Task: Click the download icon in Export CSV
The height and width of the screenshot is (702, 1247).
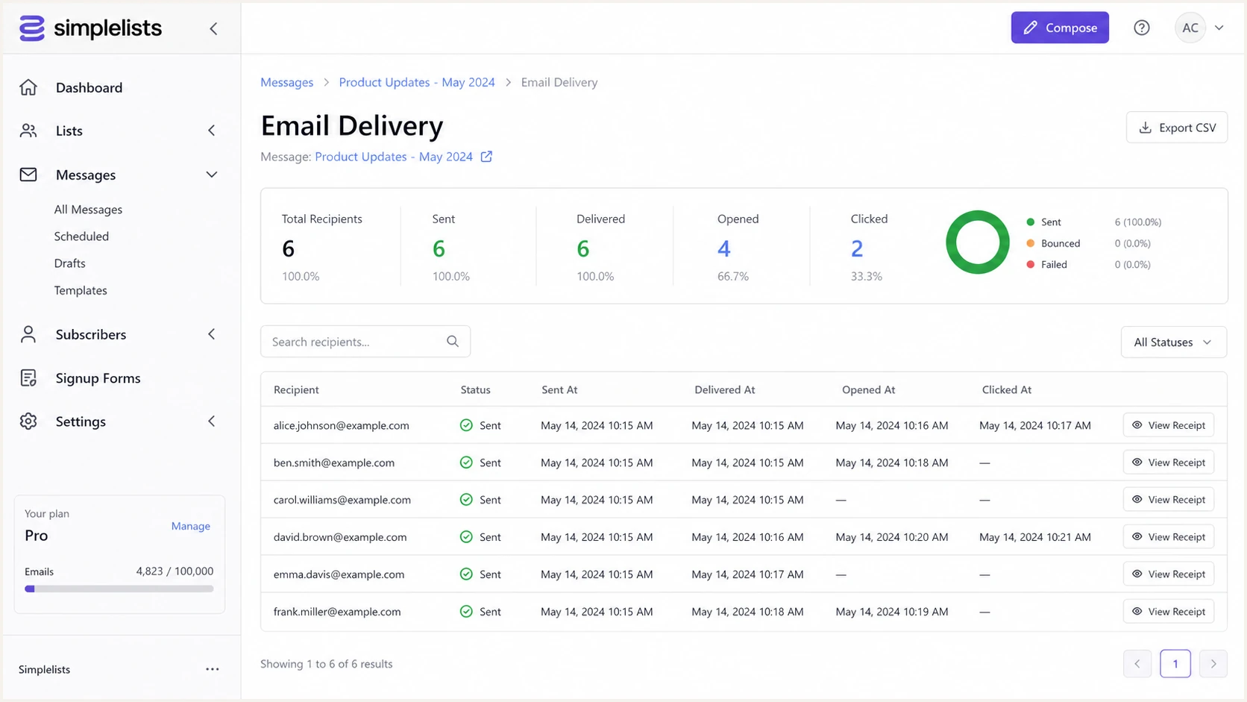Action: click(1145, 128)
